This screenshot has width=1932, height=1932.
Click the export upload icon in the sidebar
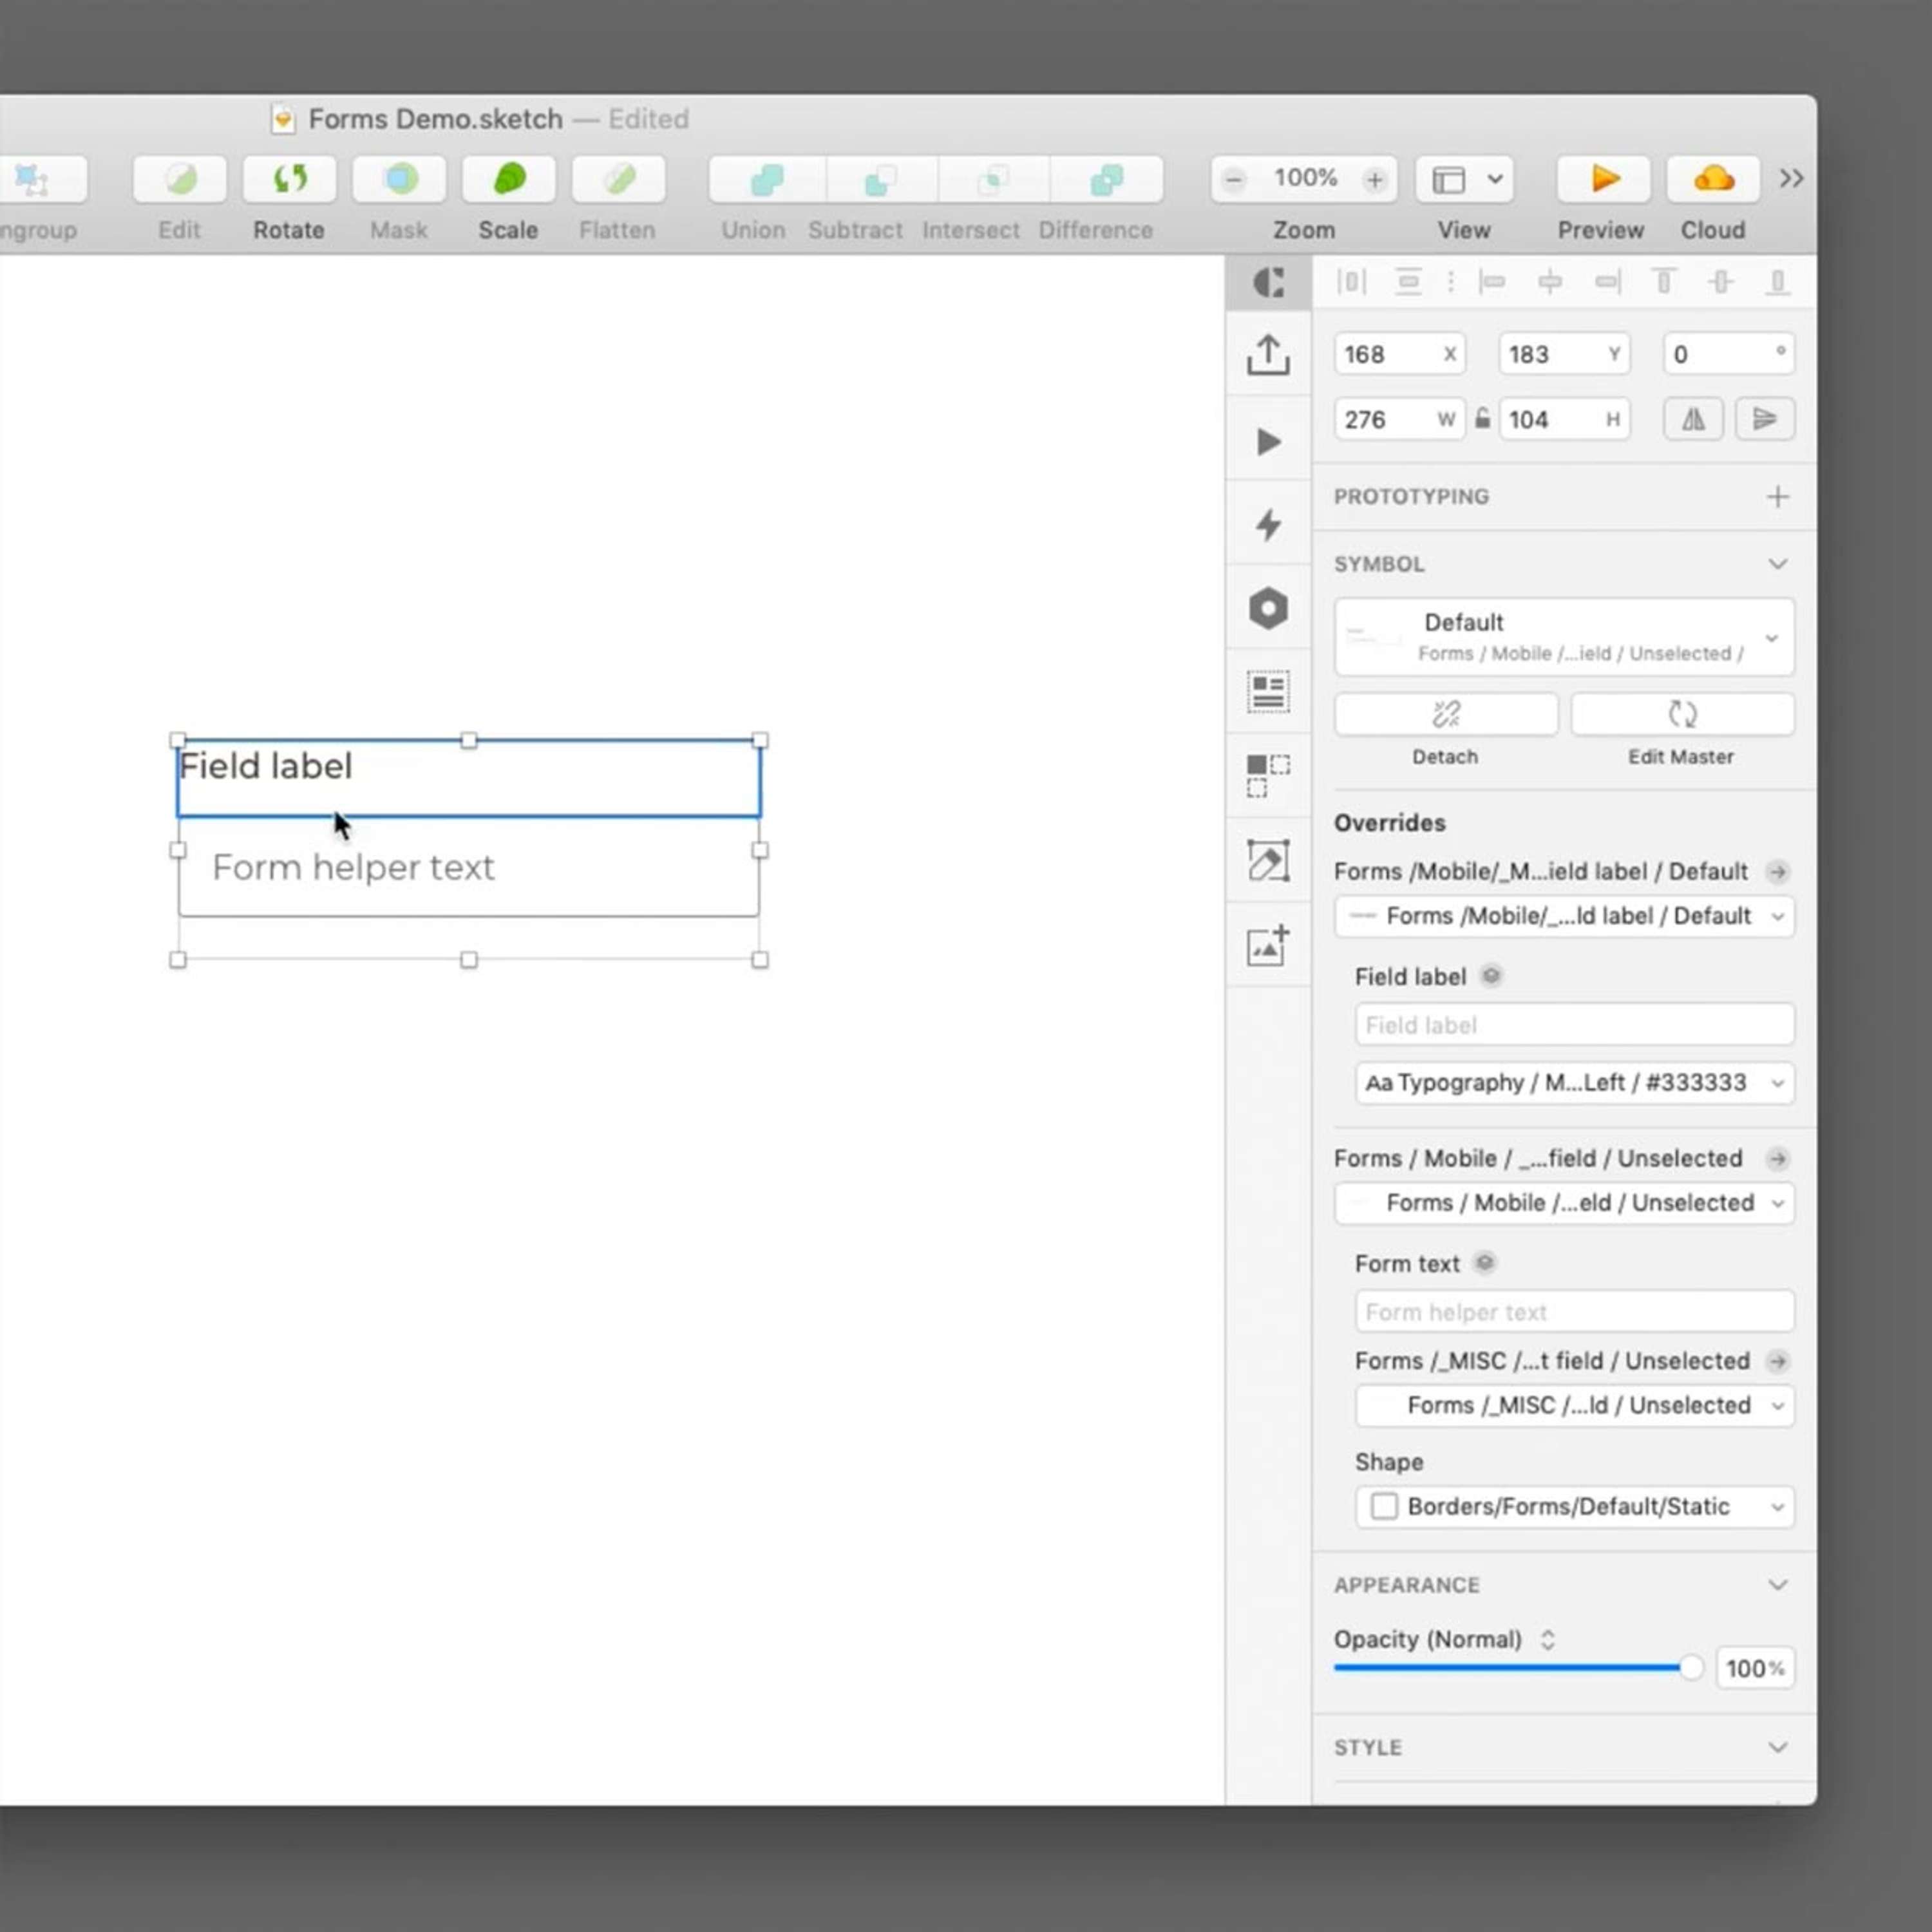point(1268,355)
